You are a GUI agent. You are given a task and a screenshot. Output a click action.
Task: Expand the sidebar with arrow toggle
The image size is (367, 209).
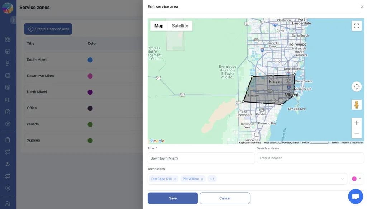pyautogui.click(x=13, y=20)
